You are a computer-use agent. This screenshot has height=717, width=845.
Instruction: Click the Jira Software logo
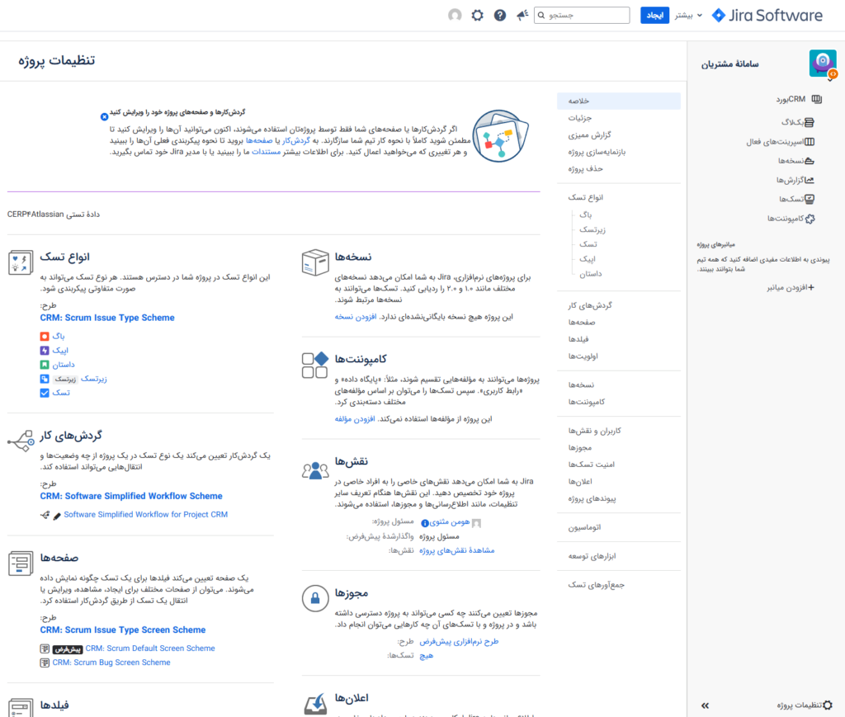(767, 15)
